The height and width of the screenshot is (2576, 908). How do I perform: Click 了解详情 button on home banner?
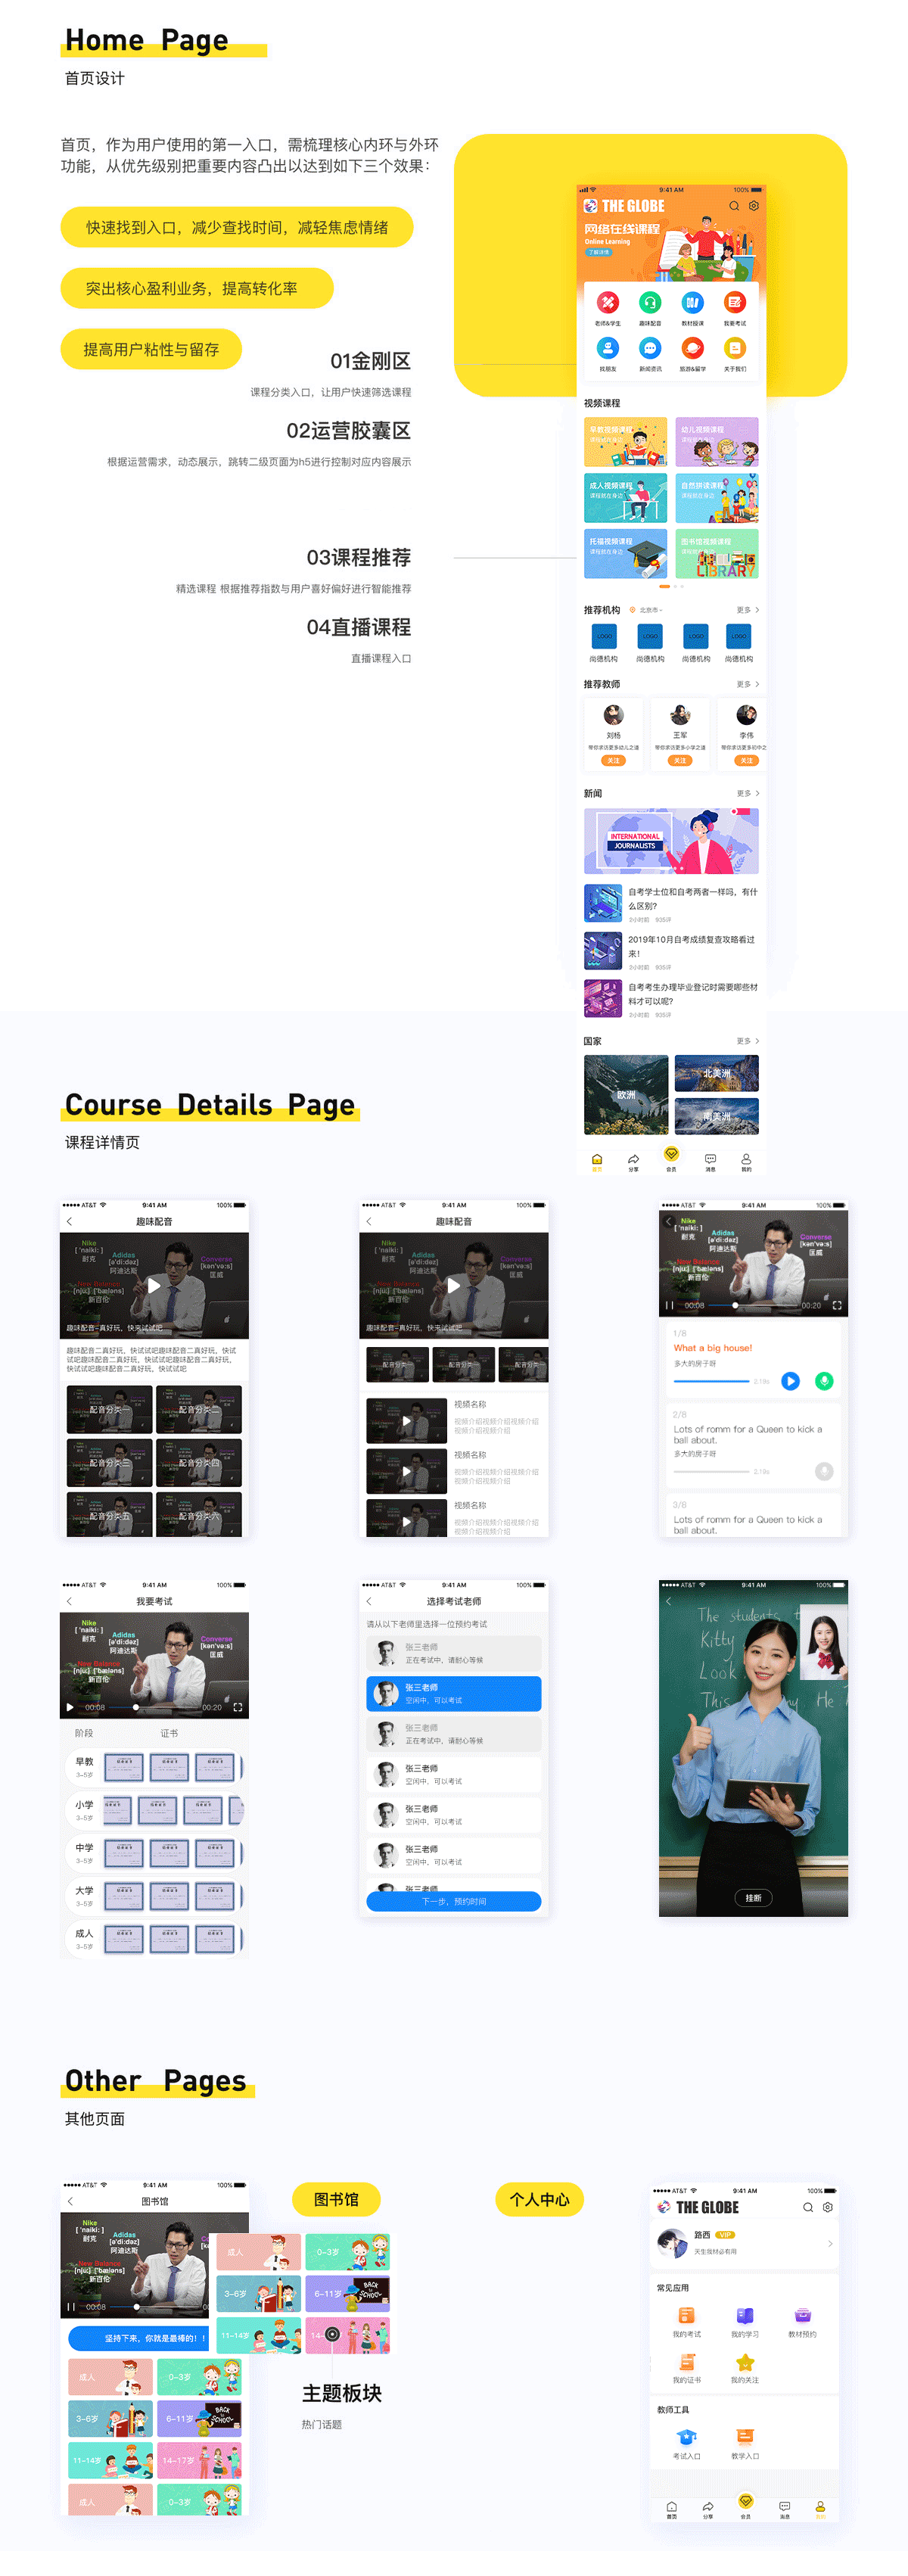point(598,252)
